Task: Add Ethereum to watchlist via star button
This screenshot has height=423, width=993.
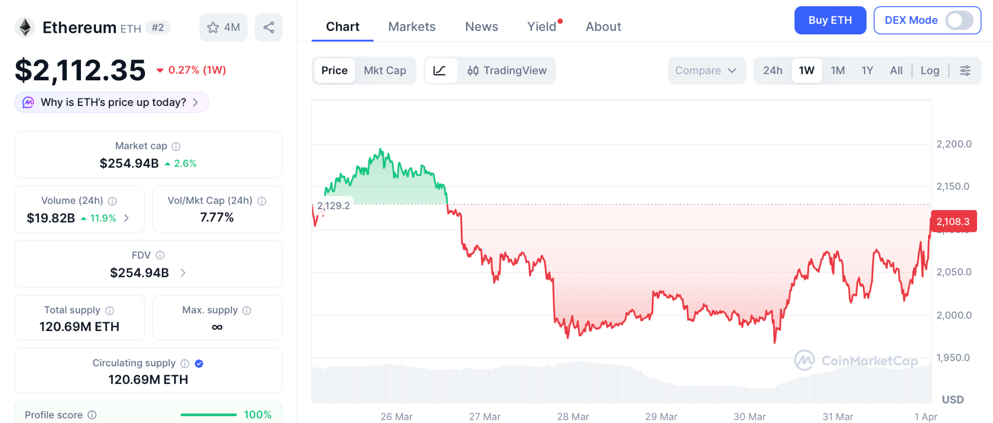Action: click(223, 27)
